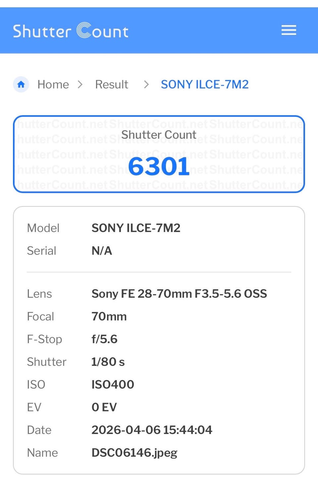This screenshot has width=318, height=484.
Task: Select the 1/80 s shutter speed value
Action: [x=108, y=362]
